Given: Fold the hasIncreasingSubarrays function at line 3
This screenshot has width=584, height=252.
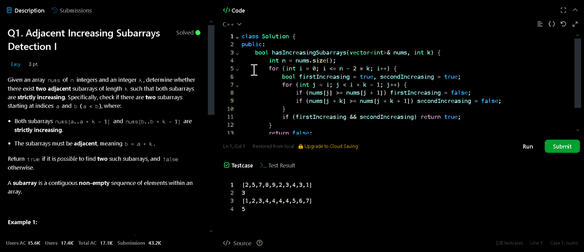Looking at the screenshot, I should tap(237, 53).
